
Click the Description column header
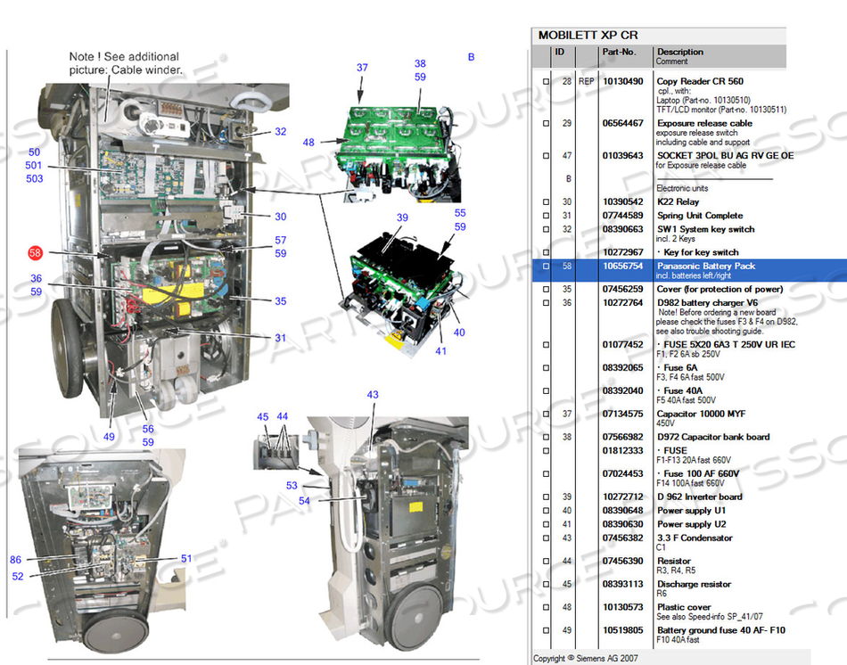tap(680, 52)
